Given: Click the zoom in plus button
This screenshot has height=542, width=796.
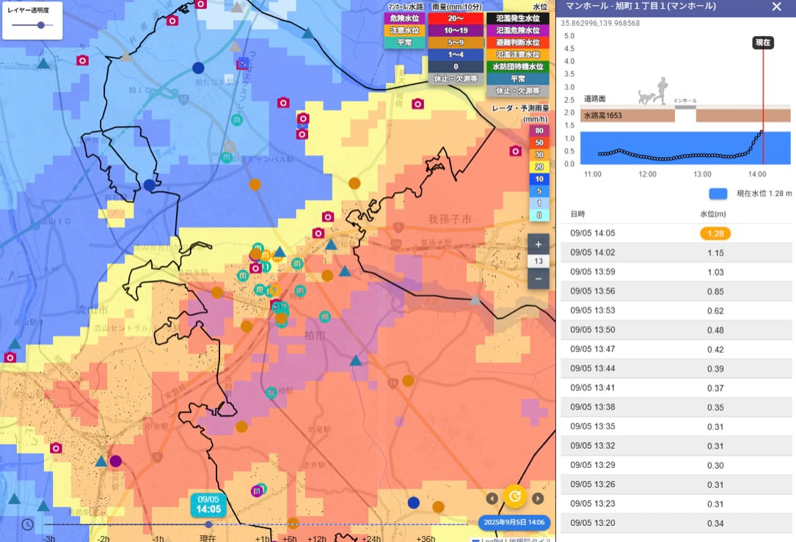Looking at the screenshot, I should 538,244.
